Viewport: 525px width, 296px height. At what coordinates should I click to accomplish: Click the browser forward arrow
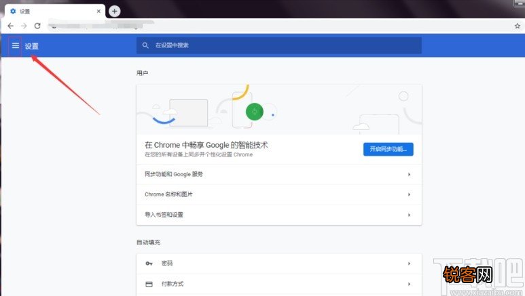pyautogui.click(x=24, y=26)
